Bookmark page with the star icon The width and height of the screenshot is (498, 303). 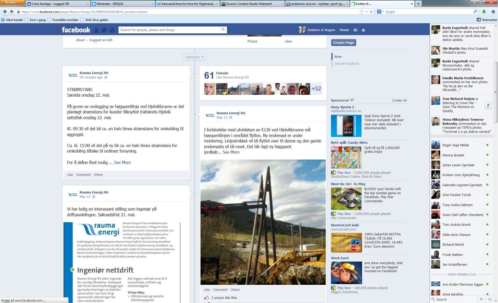(361, 12)
